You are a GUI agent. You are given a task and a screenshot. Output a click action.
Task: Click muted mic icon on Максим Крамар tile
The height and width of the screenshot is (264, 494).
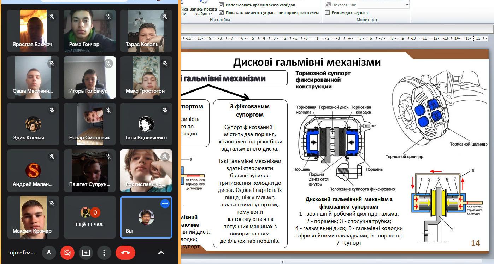(52, 204)
